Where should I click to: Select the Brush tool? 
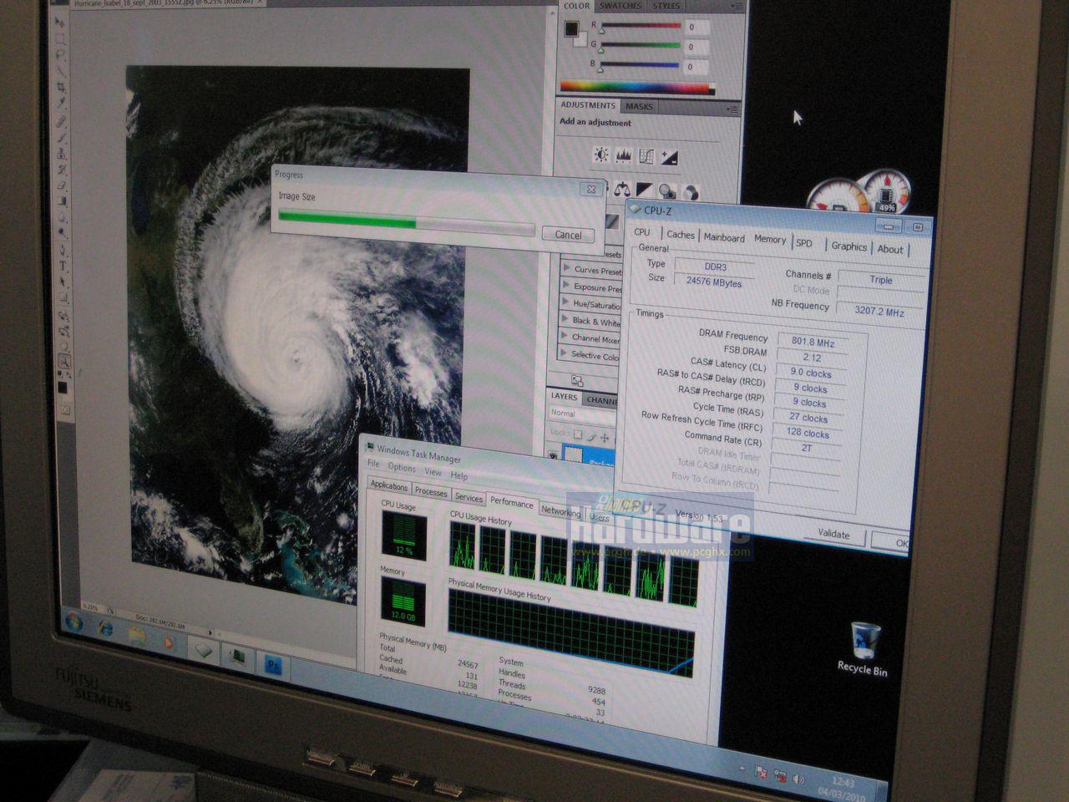(61, 137)
